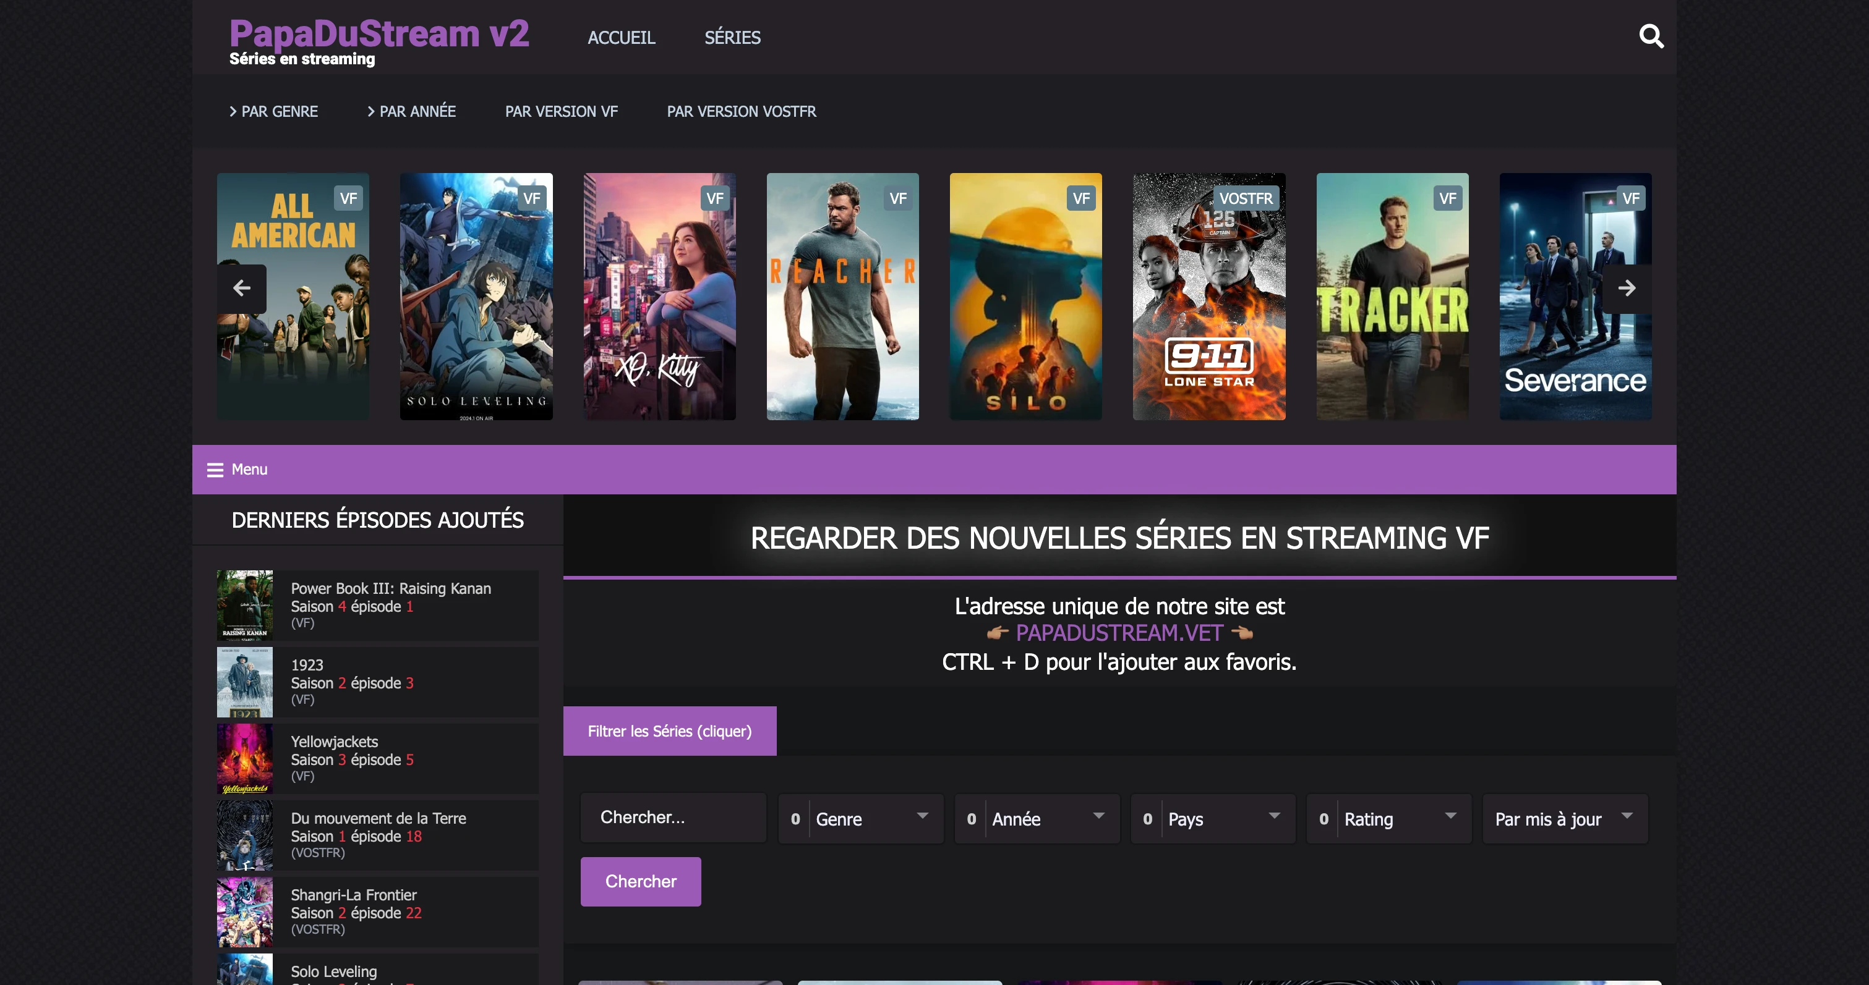The width and height of the screenshot is (1869, 985).
Task: Expand PAR ANNÉE submenu
Action: click(411, 112)
